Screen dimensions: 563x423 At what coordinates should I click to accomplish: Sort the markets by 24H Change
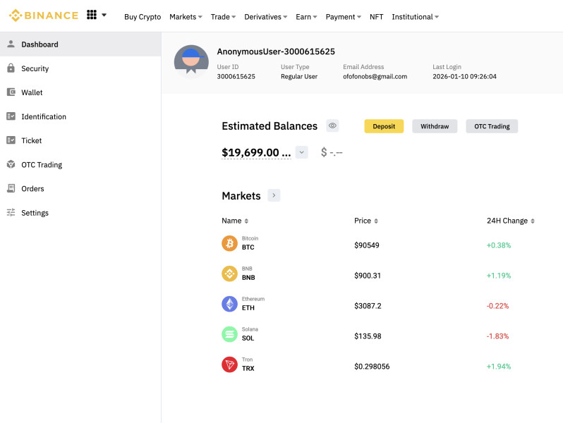pyautogui.click(x=511, y=221)
